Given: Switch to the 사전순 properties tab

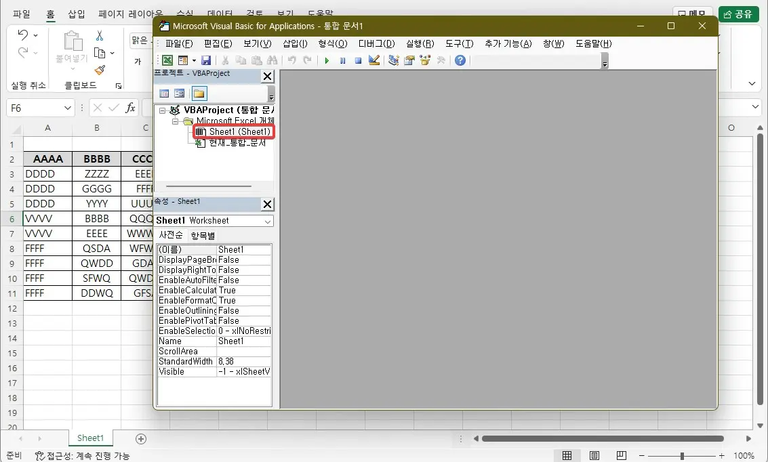Looking at the screenshot, I should click(170, 236).
